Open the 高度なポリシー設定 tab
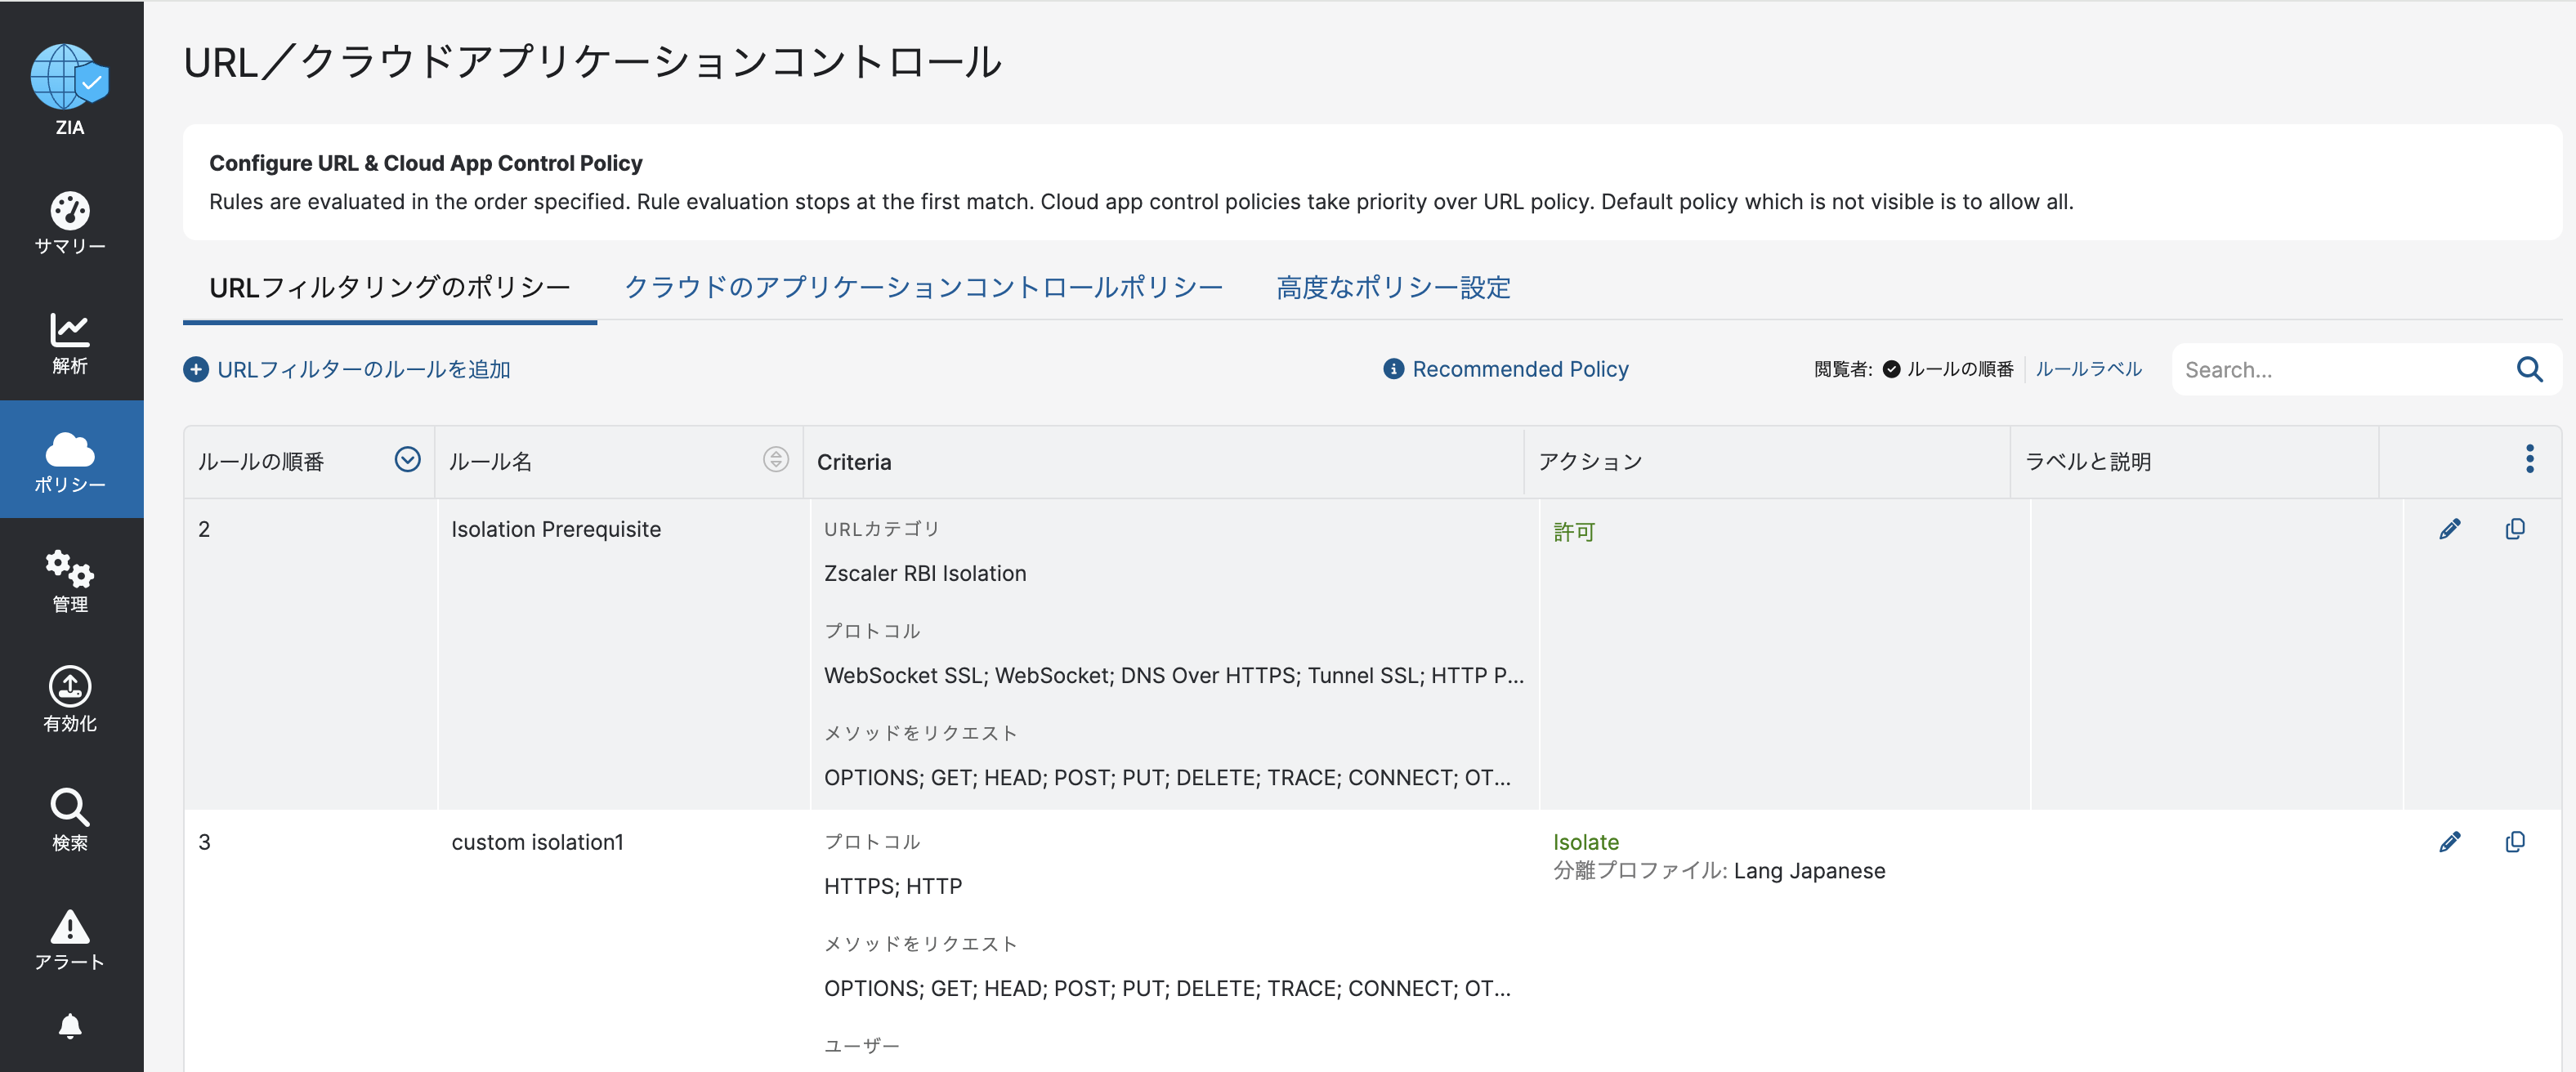This screenshot has height=1072, width=2576. click(1393, 288)
